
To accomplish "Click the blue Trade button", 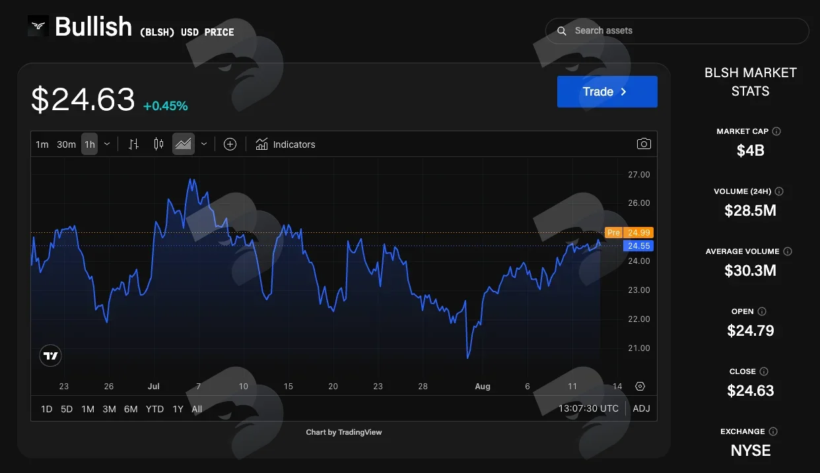I will click(607, 92).
